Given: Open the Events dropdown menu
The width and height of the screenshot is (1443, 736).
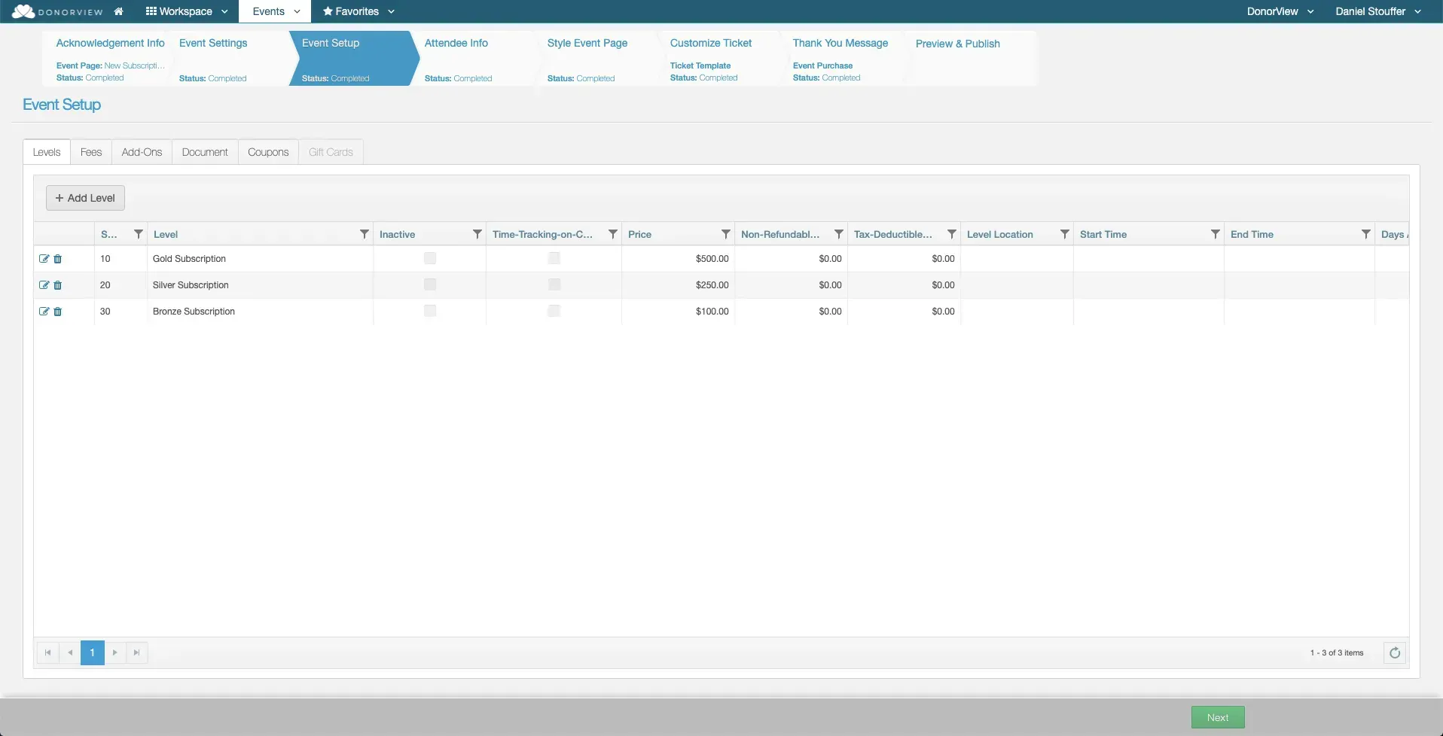Looking at the screenshot, I should coord(276,11).
